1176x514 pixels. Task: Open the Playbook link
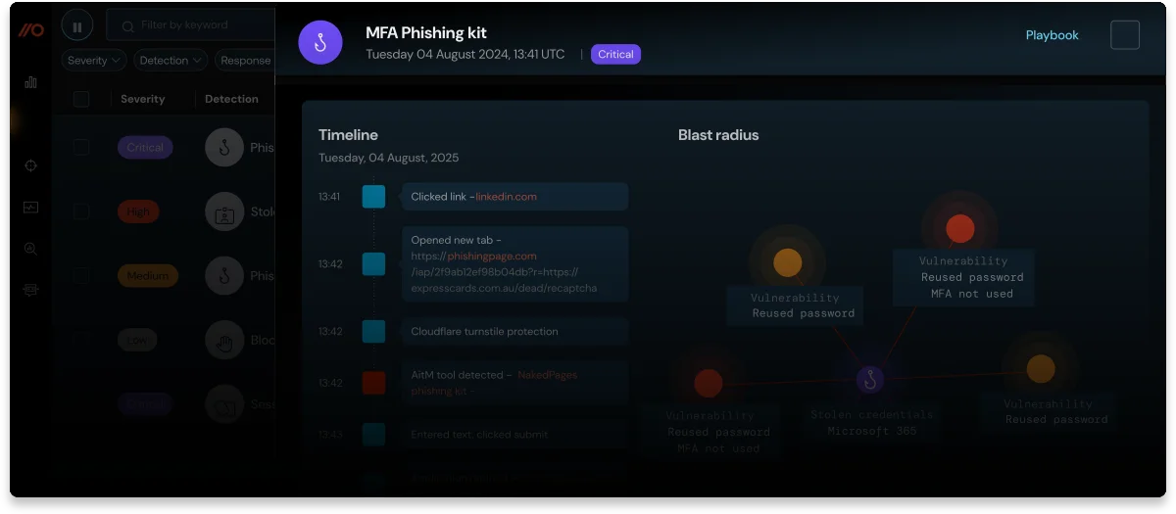pyautogui.click(x=1052, y=35)
